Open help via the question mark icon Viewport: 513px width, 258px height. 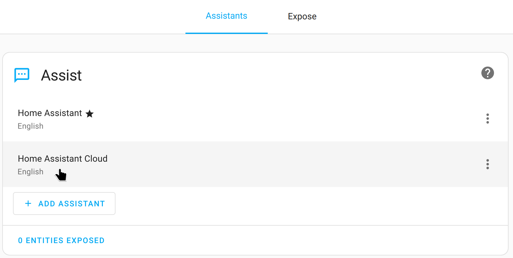click(487, 73)
